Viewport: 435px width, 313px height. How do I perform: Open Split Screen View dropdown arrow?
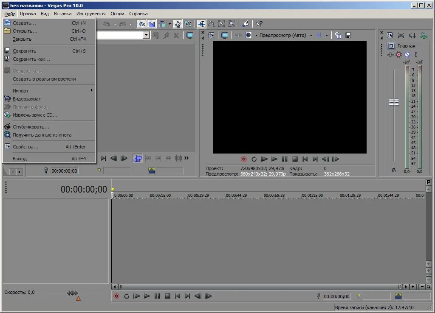256,36
